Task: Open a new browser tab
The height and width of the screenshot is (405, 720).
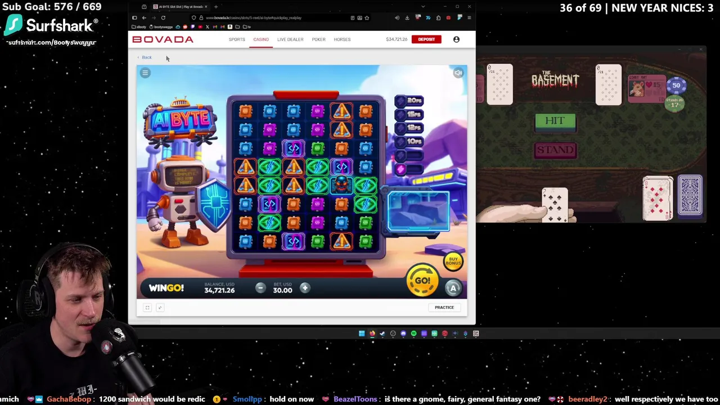Action: click(215, 7)
